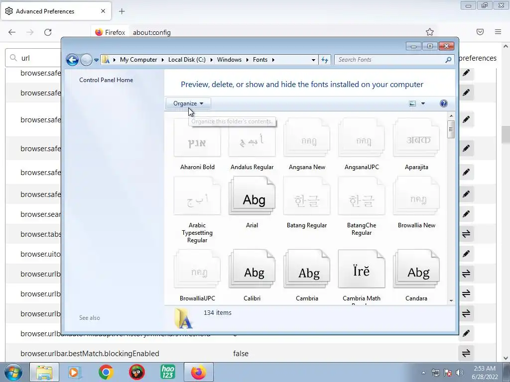Click the Search Fonts field

click(391, 60)
